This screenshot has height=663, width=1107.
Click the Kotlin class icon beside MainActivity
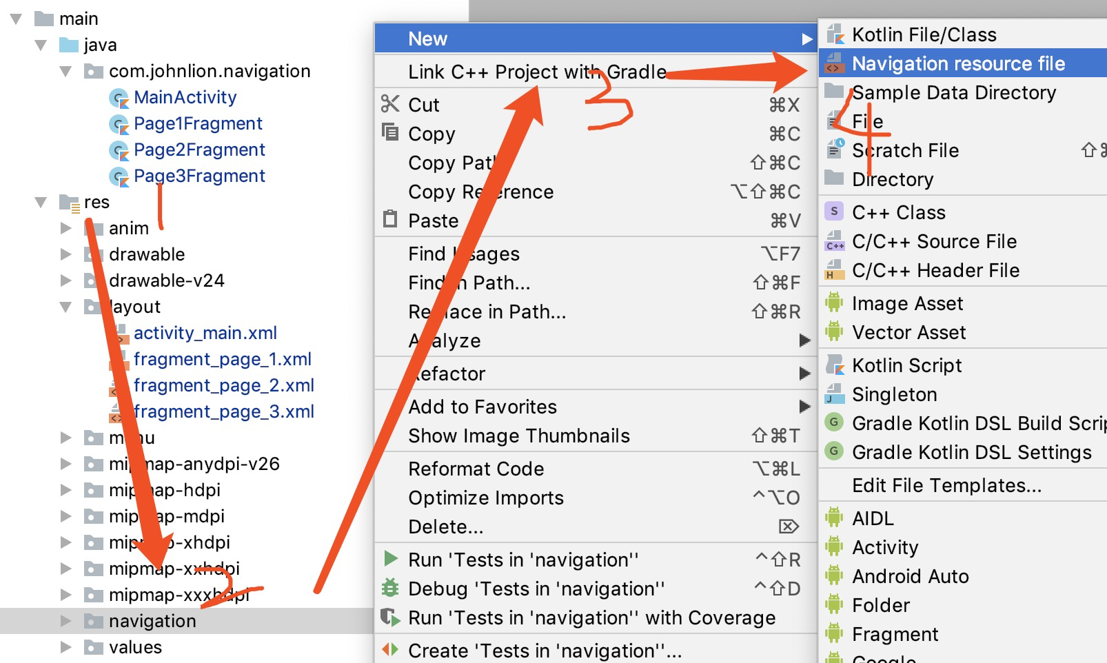[119, 99]
